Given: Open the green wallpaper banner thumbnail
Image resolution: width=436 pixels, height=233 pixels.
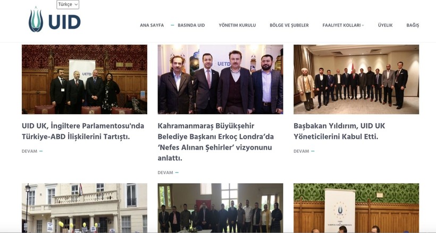Looking at the screenshot, I should pyautogui.click(x=356, y=208).
